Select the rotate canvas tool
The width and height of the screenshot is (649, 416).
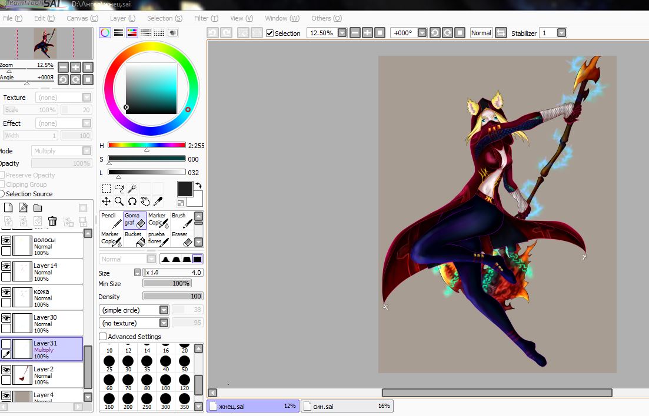pos(132,202)
